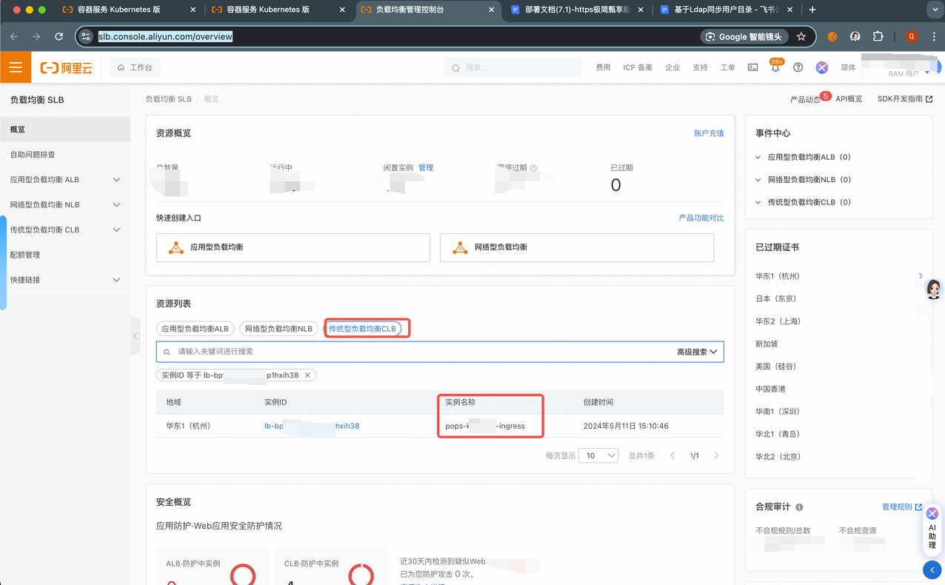Launch the Cloud Shell terminal icon
Image resolution: width=945 pixels, height=585 pixels.
tap(752, 67)
